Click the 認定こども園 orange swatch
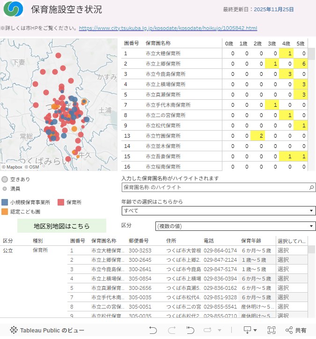The image size is (316, 339). pos(5,211)
